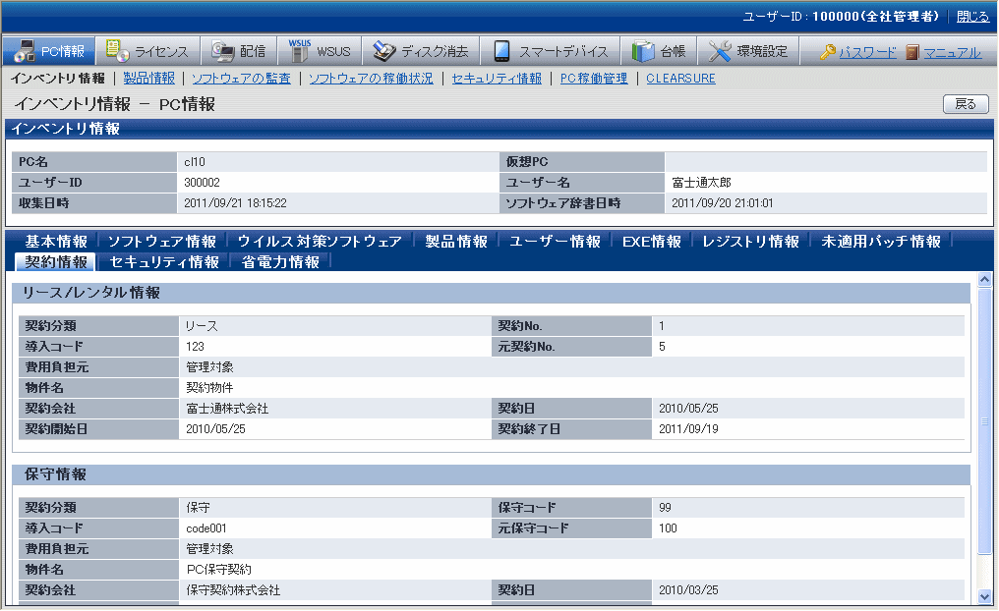Click the WSUS server icon
The height and width of the screenshot is (611, 999).
point(300,52)
